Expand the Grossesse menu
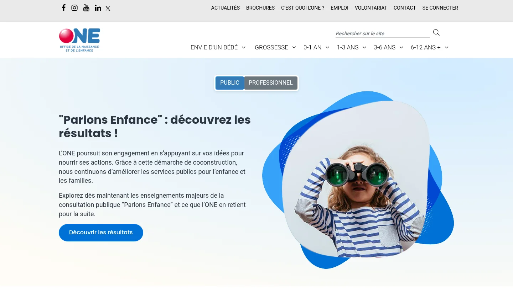This screenshot has width=513, height=288. tap(275, 47)
